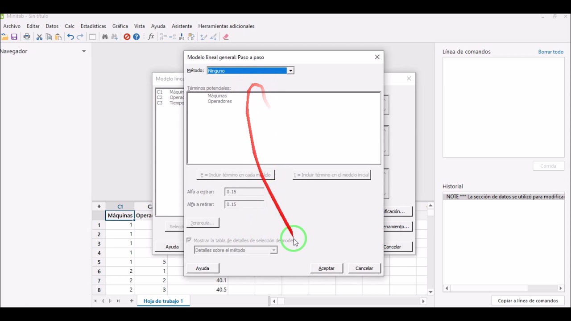The height and width of the screenshot is (321, 571).
Task: Click Ayuda in the Paso a paso dialog
Action: click(x=202, y=268)
